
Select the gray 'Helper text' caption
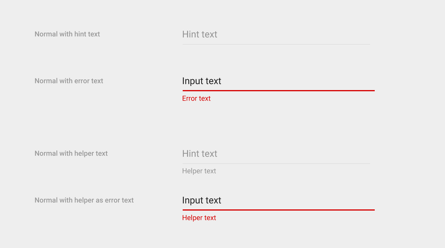tap(199, 171)
